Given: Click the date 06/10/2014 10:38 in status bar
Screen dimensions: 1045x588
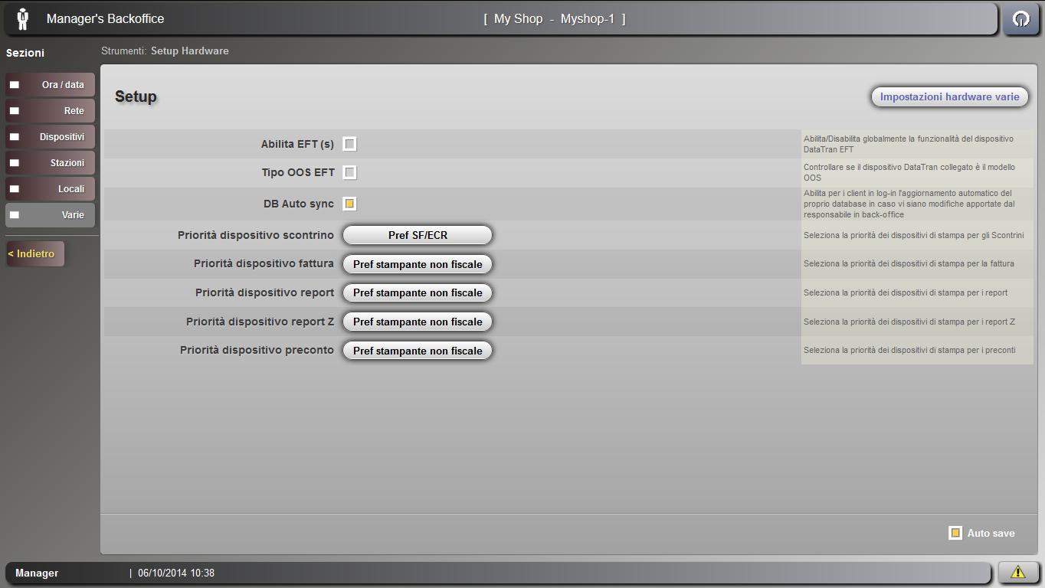Looking at the screenshot, I should [x=176, y=573].
